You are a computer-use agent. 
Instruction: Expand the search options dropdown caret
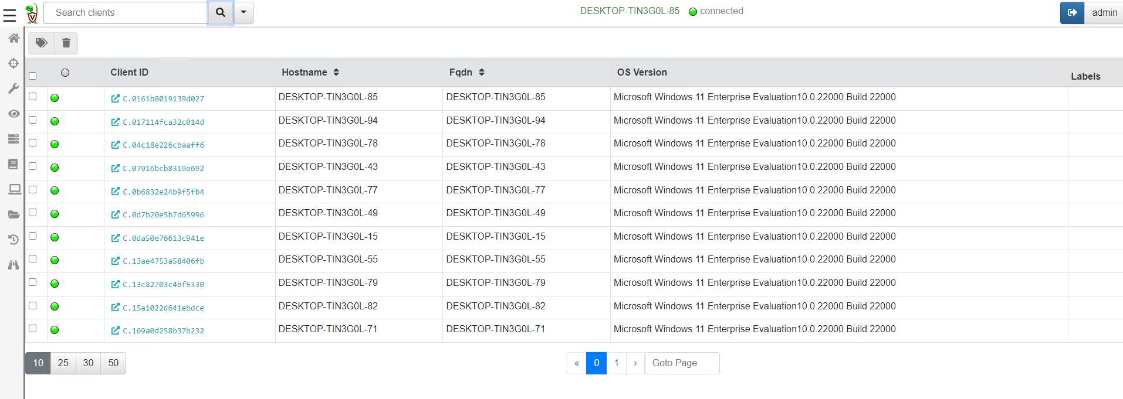tap(243, 12)
